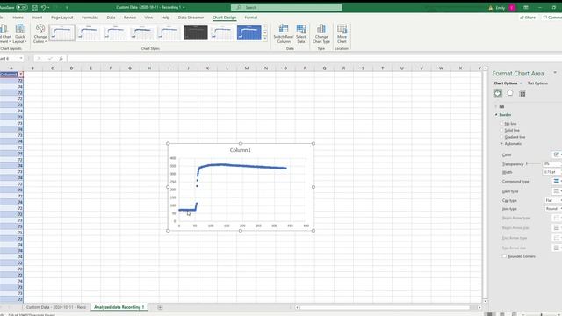Click the Compound type line style icon

[x=556, y=182]
